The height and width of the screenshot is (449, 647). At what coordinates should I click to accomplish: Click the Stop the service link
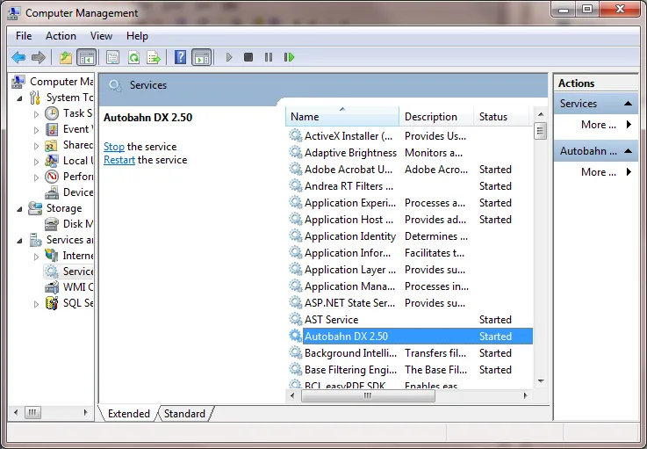113,147
